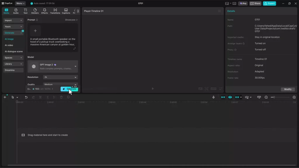This screenshot has height=168, width=299.
Task: Open the Quality Medium dropdown
Action: (x=60, y=84)
